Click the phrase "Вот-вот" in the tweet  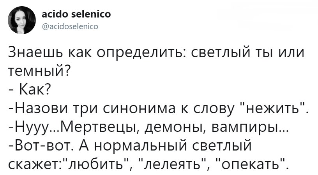(x=44, y=145)
